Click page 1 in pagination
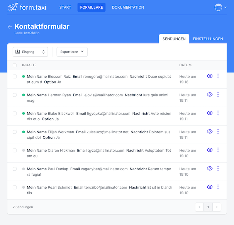This screenshot has height=225, width=234. 208,207
